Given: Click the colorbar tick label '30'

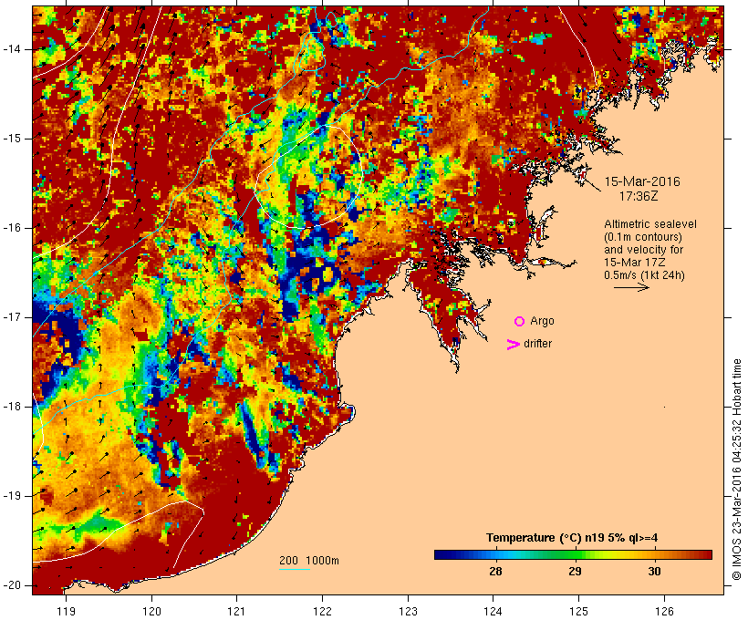Looking at the screenshot, I should point(655,572).
